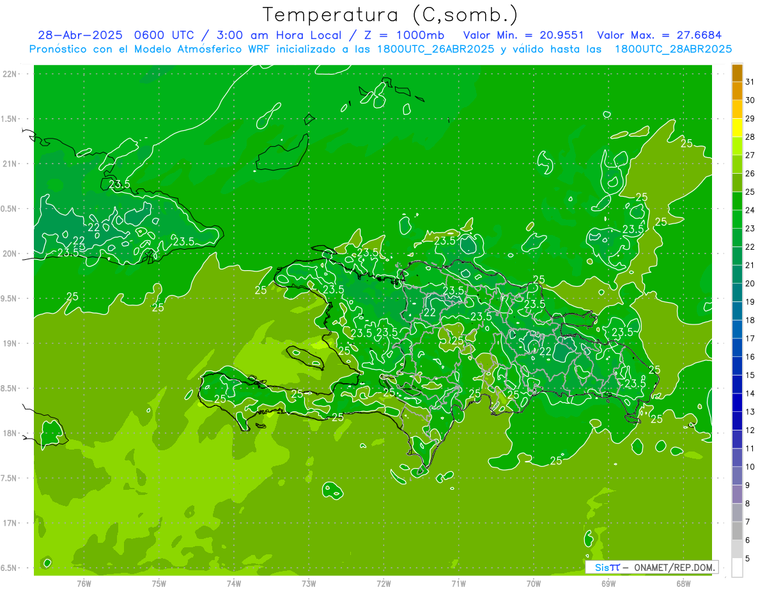Viewport: 767px width, 592px height.
Task: Click the purple legend swatch between 9 and 10
Action: [x=737, y=476]
